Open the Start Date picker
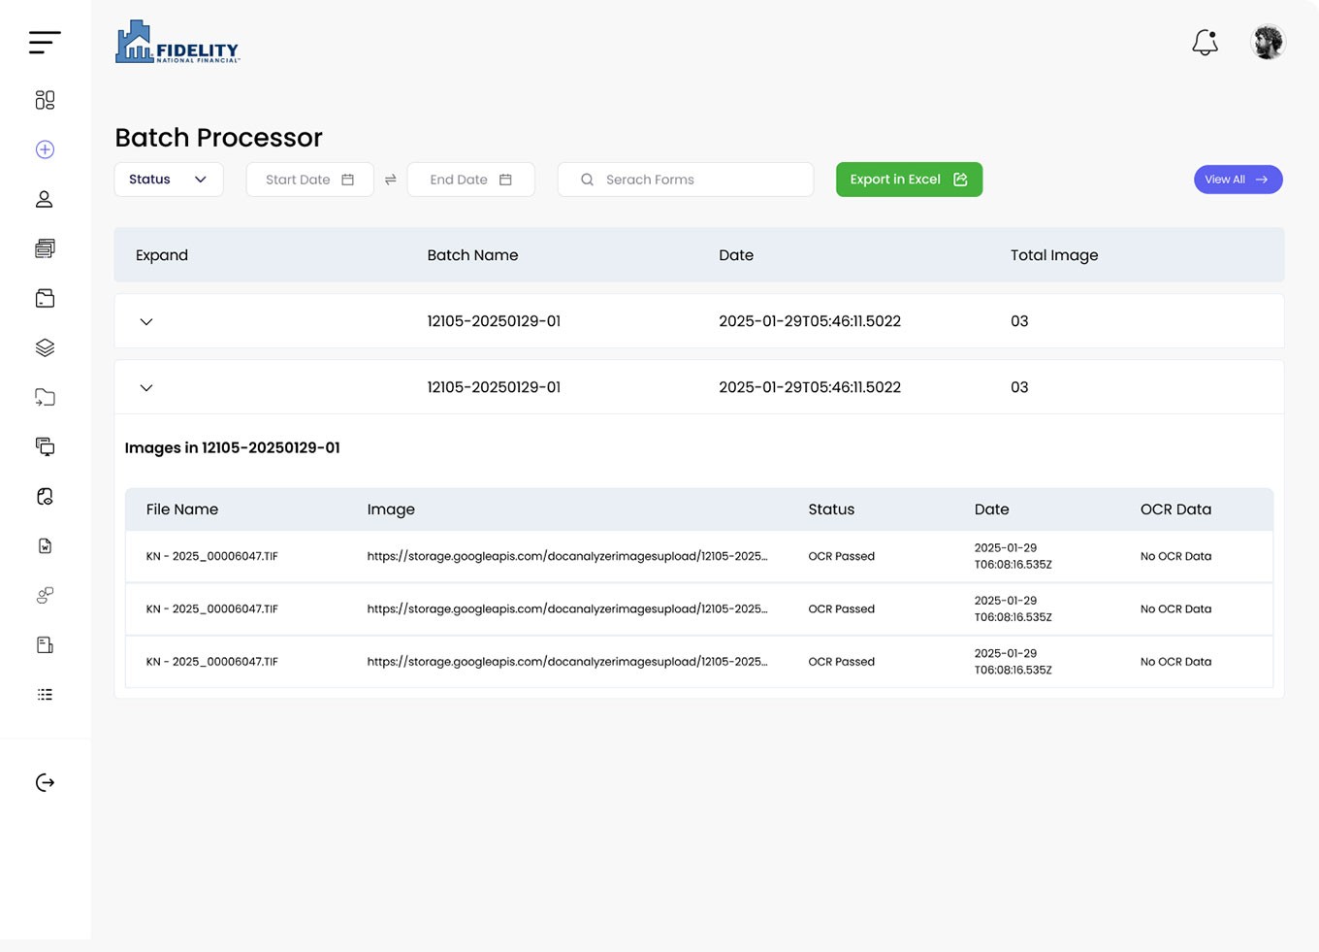1319x952 pixels. (309, 180)
